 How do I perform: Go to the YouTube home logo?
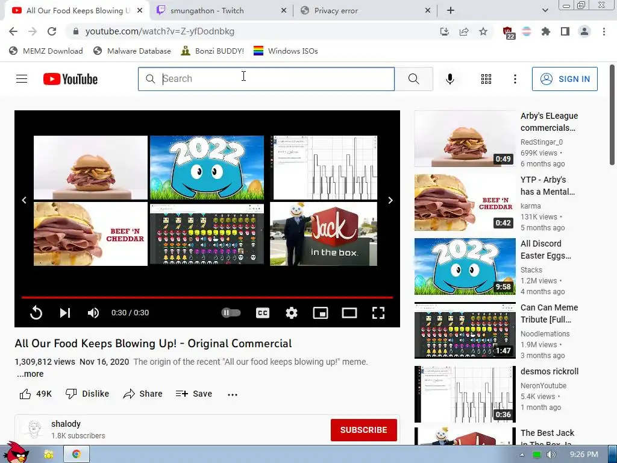tap(70, 79)
